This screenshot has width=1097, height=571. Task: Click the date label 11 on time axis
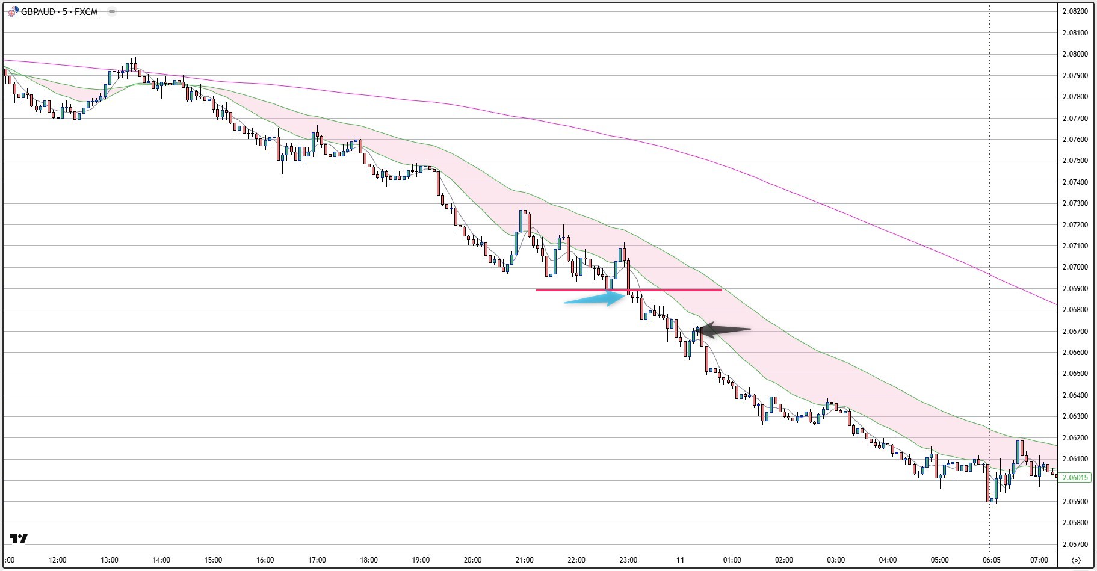[x=680, y=560]
